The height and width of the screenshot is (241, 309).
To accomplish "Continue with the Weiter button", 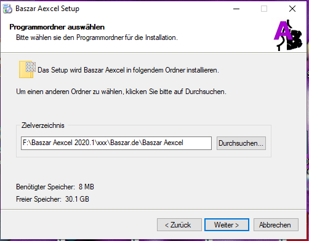I will [227, 225].
